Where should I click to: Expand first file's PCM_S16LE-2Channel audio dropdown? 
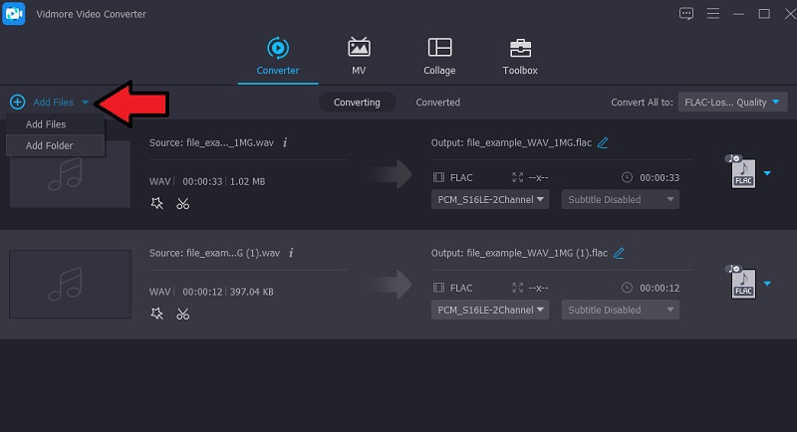click(491, 199)
